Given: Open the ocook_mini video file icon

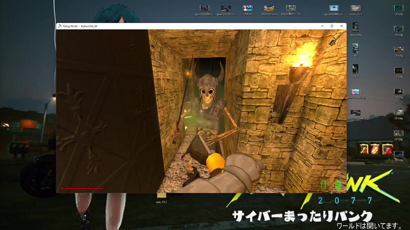Looking at the screenshot, I should click(355, 10).
